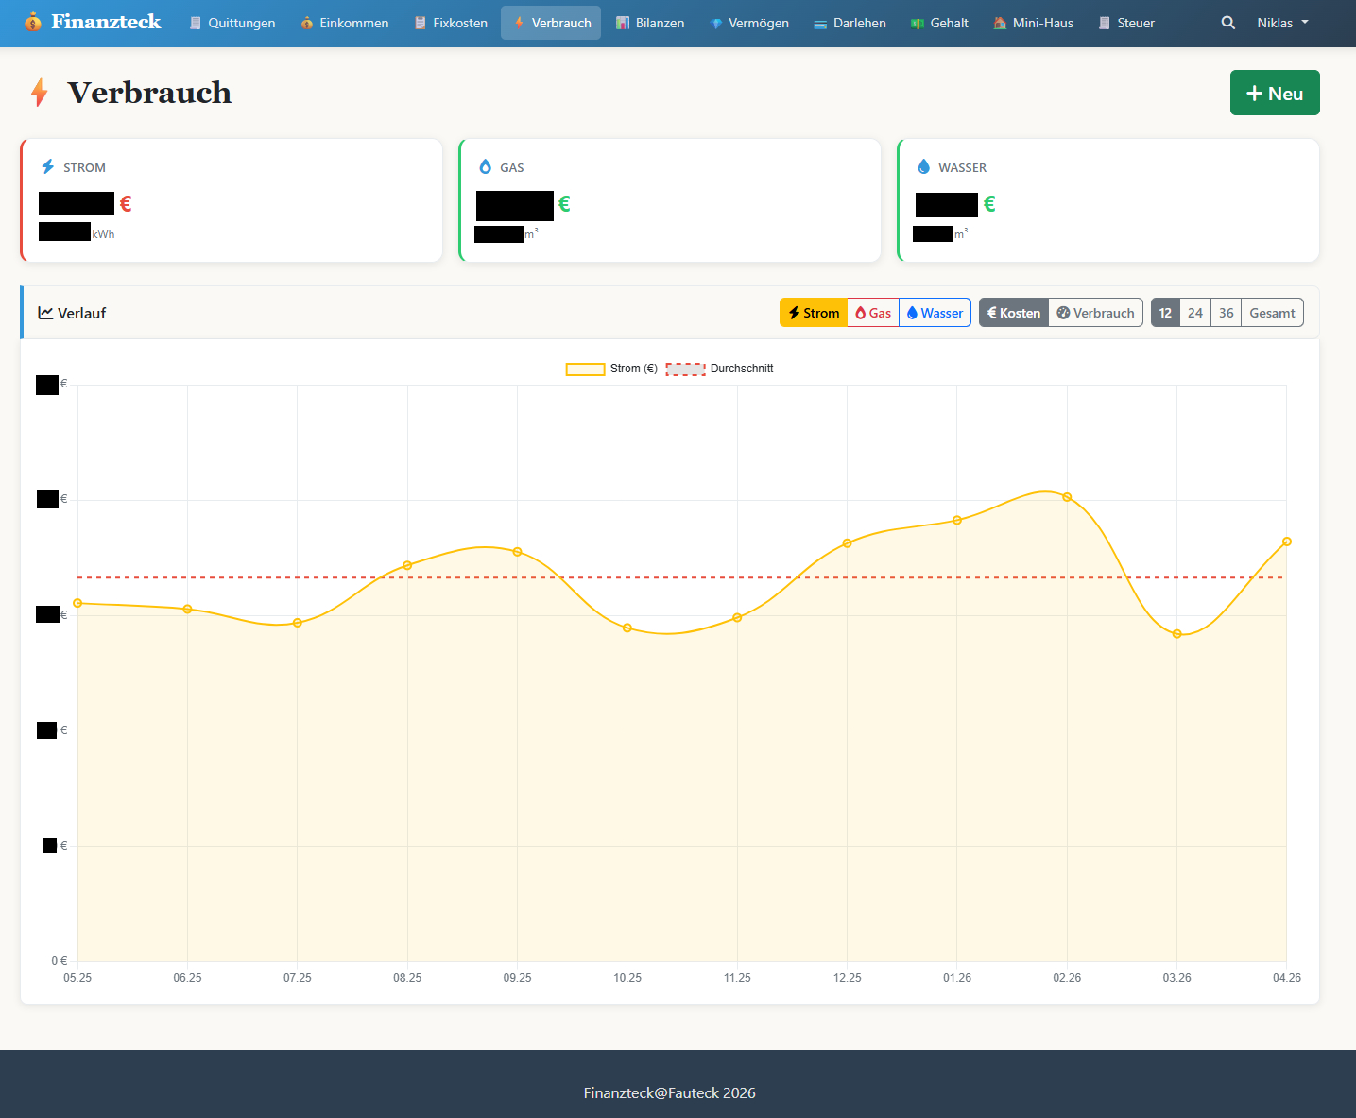Click the Darlehen card icon

[x=820, y=24]
